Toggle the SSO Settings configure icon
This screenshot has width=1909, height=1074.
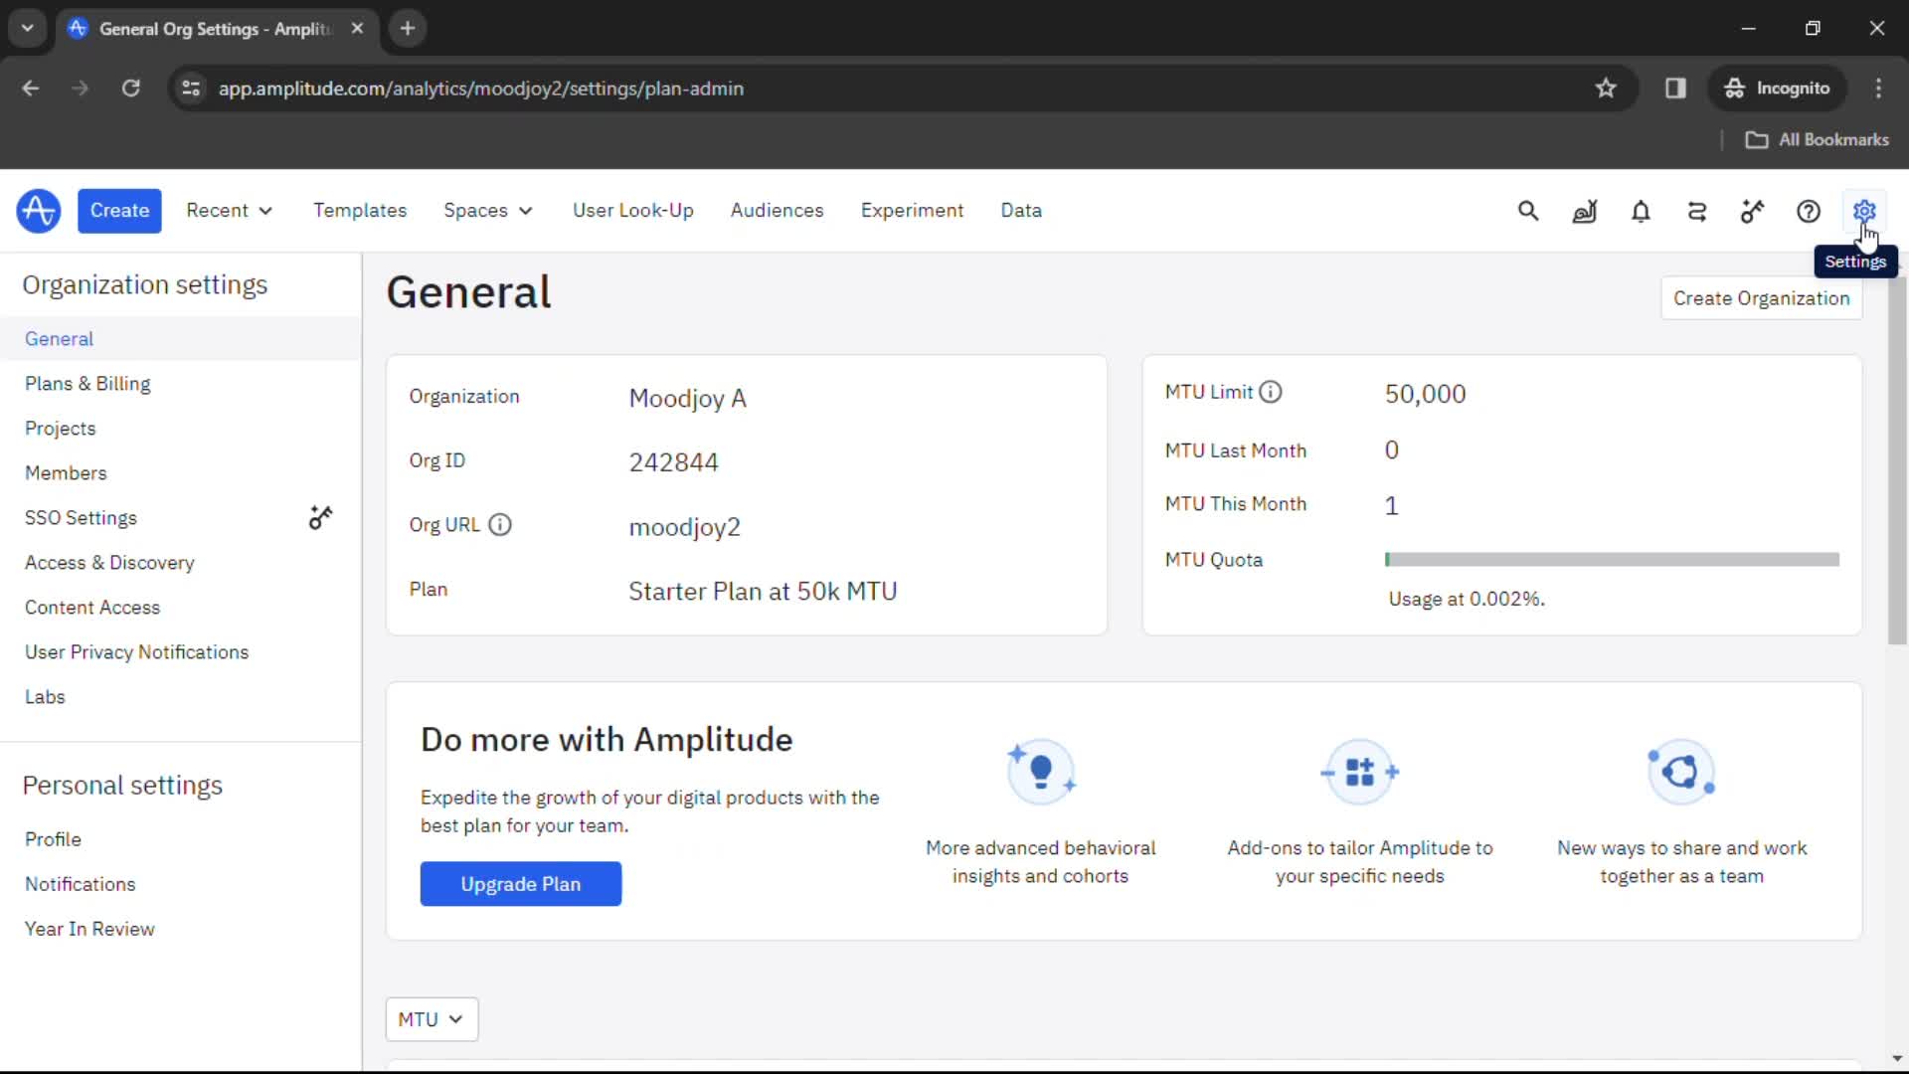coord(320,518)
